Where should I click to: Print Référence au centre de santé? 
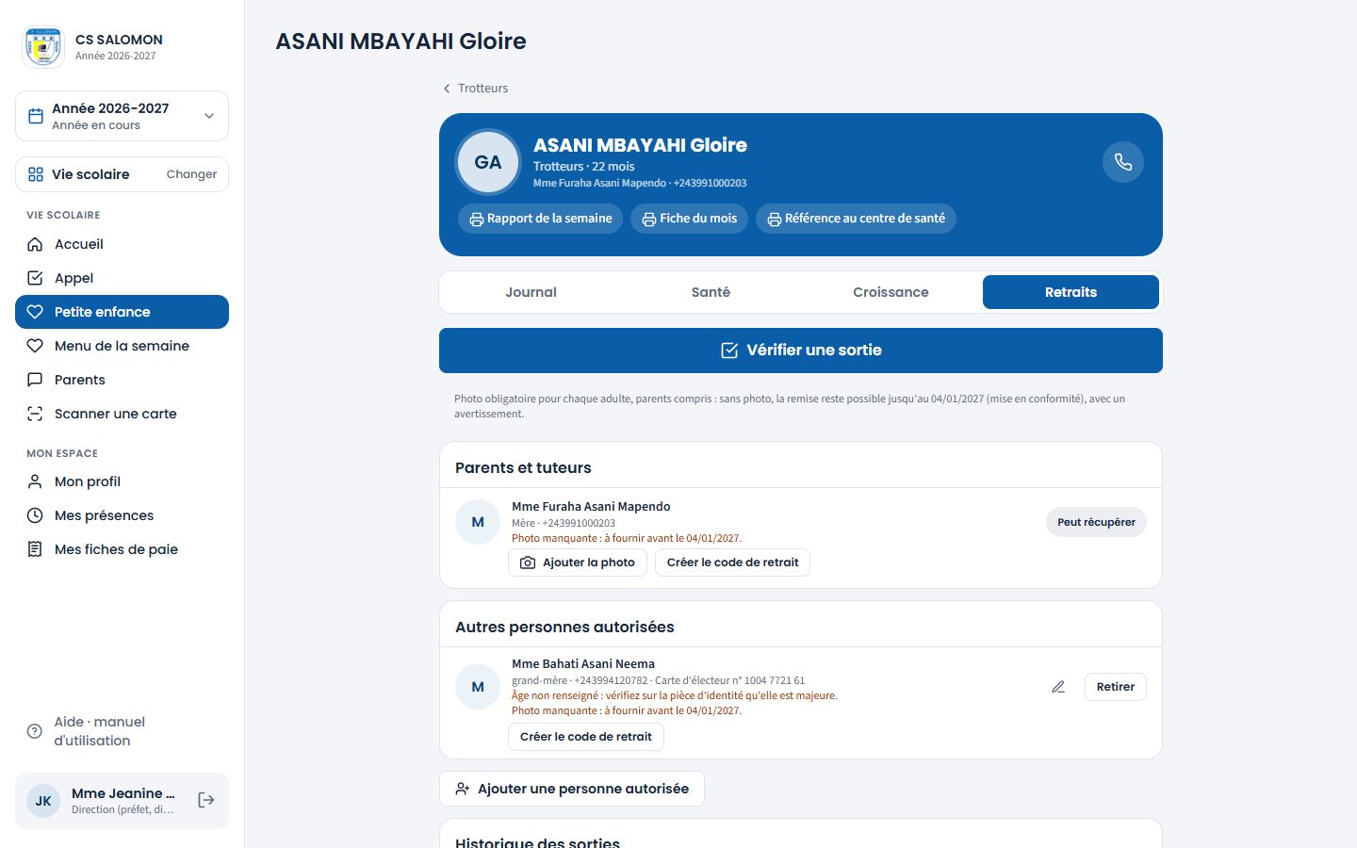(x=856, y=219)
